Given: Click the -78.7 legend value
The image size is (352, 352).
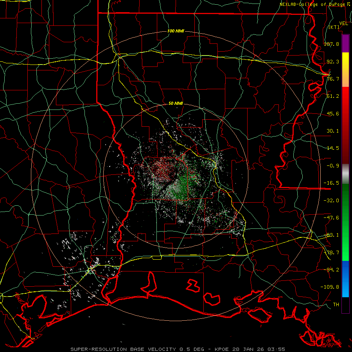Looking at the screenshot, I should pyautogui.click(x=331, y=253).
